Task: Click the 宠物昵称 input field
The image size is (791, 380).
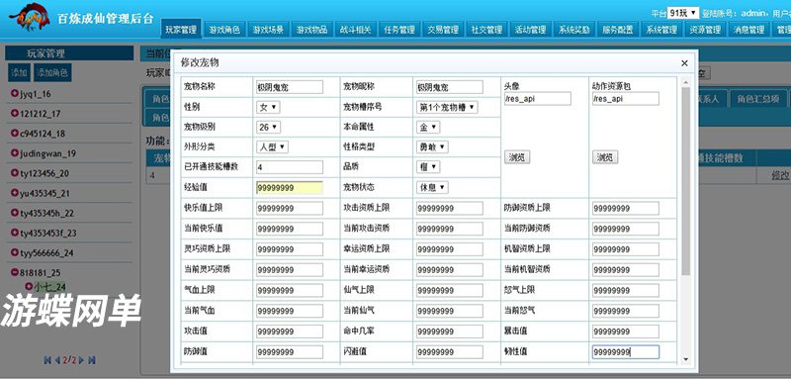Action: point(450,87)
